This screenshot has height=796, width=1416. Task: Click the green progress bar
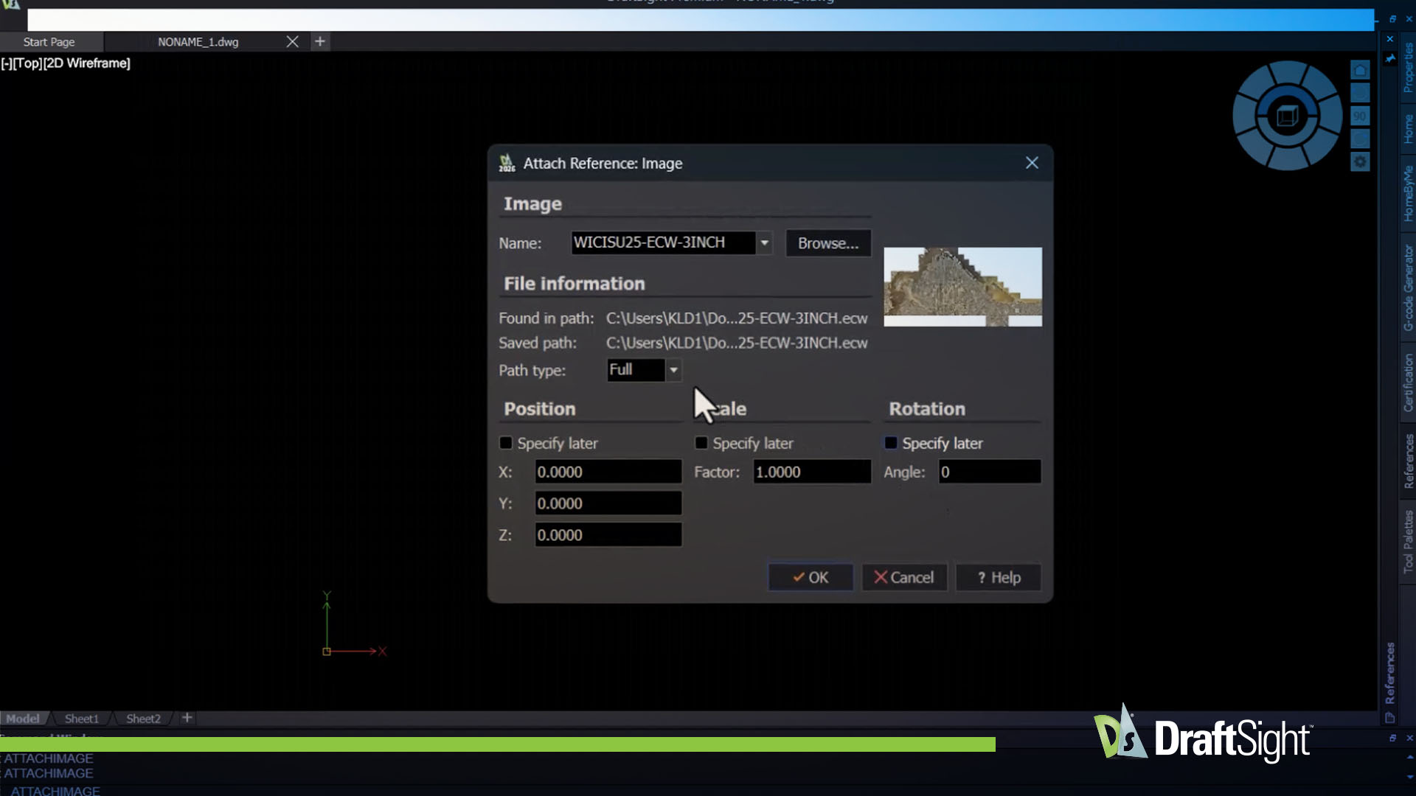[498, 744]
